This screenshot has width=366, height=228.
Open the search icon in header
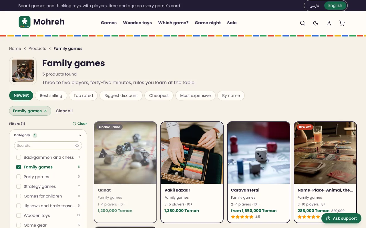tap(303, 23)
